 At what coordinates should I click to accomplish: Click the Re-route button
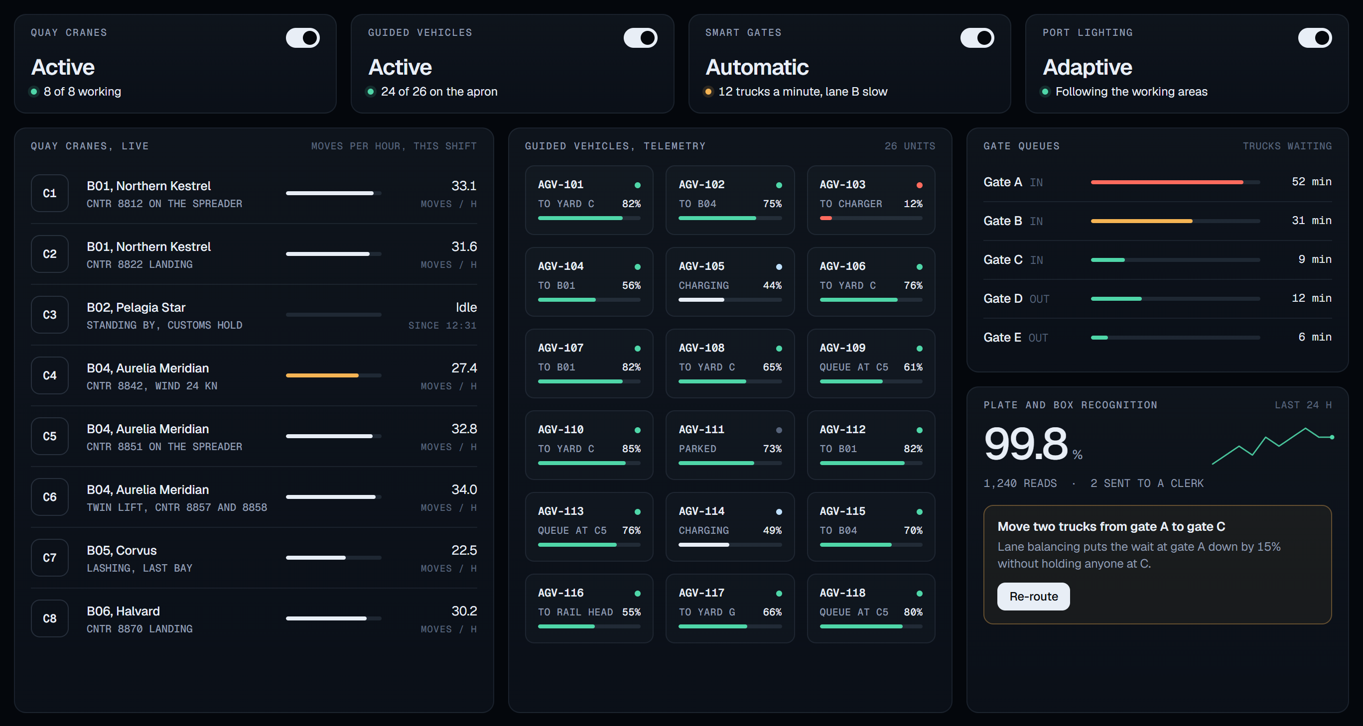coord(1033,597)
